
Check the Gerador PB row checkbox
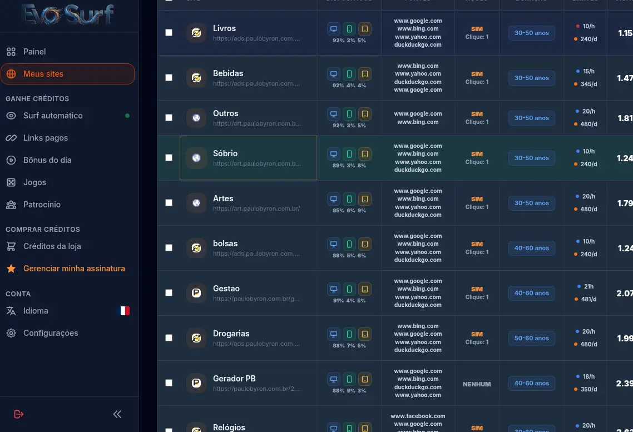point(169,383)
